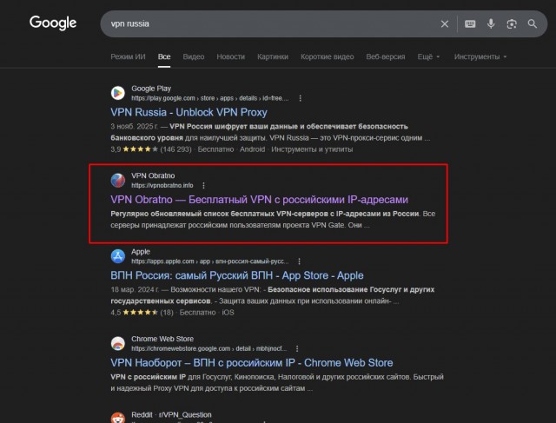Click the vpnobratno.info URL text
Viewport: 556px width, 423px height.
click(x=162, y=185)
